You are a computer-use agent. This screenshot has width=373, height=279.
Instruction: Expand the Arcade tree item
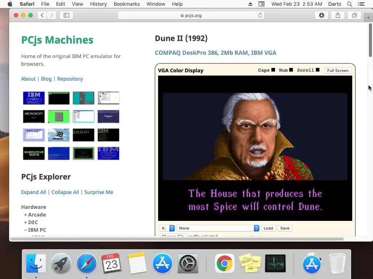point(35,215)
